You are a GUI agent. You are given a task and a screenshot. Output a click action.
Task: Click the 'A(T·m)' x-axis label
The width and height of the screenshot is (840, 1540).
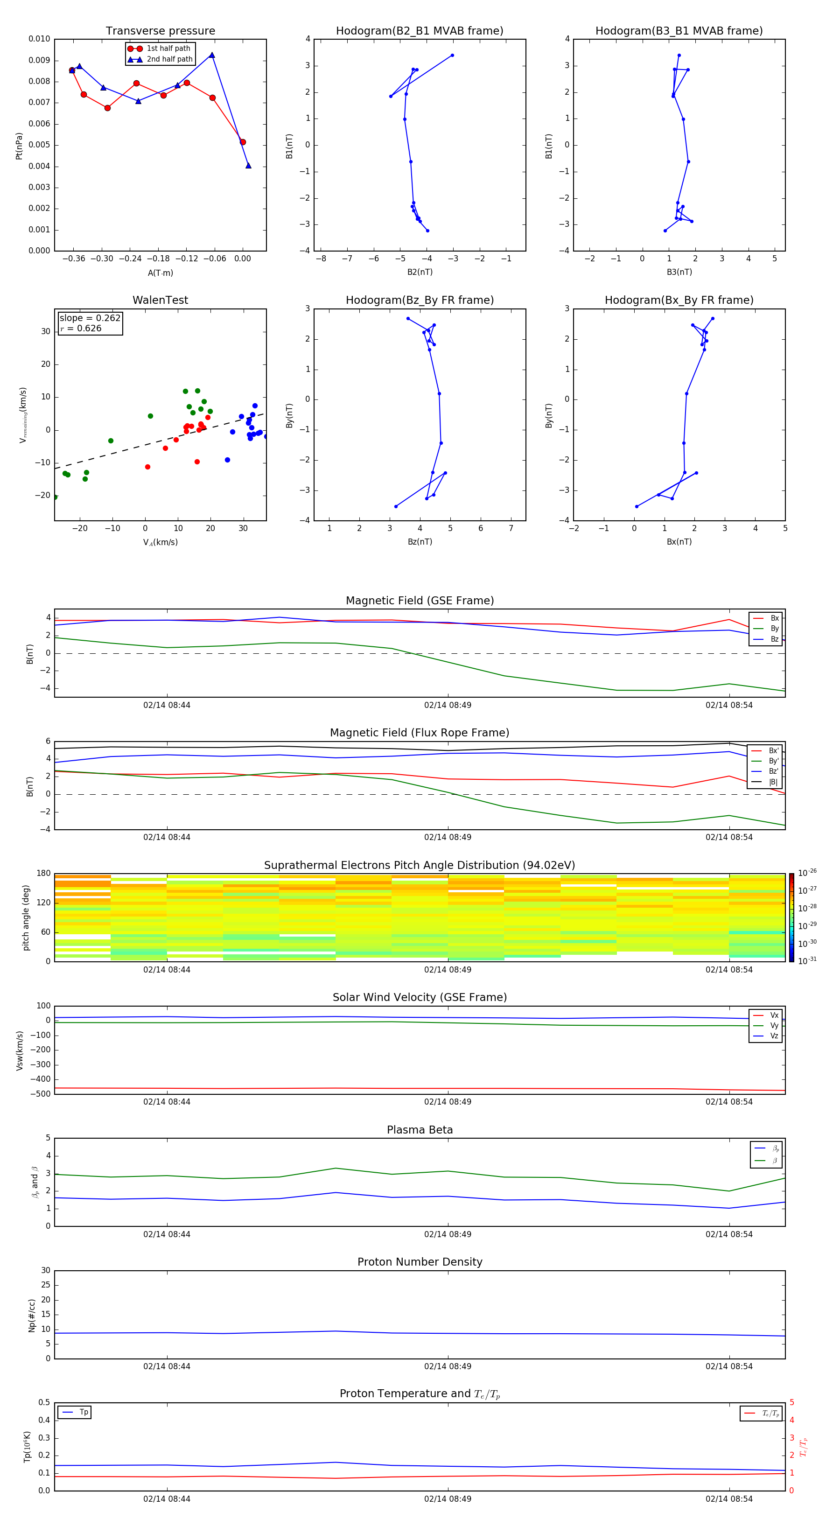160,273
